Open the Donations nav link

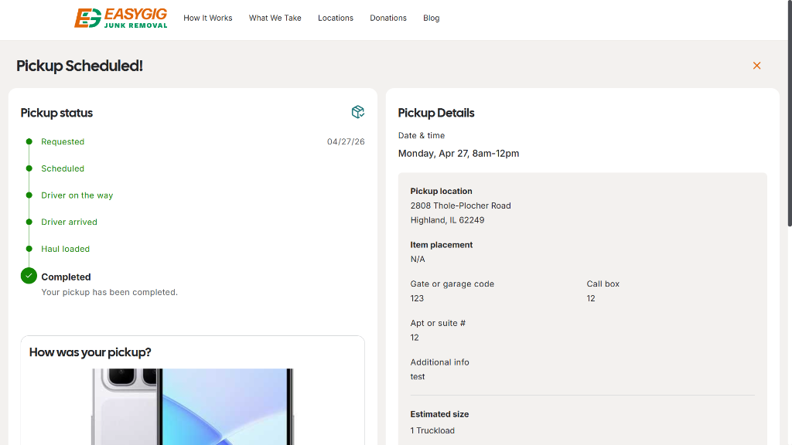click(x=388, y=19)
